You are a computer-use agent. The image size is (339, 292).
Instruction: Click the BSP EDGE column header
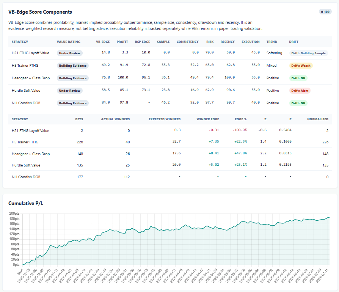143,42
